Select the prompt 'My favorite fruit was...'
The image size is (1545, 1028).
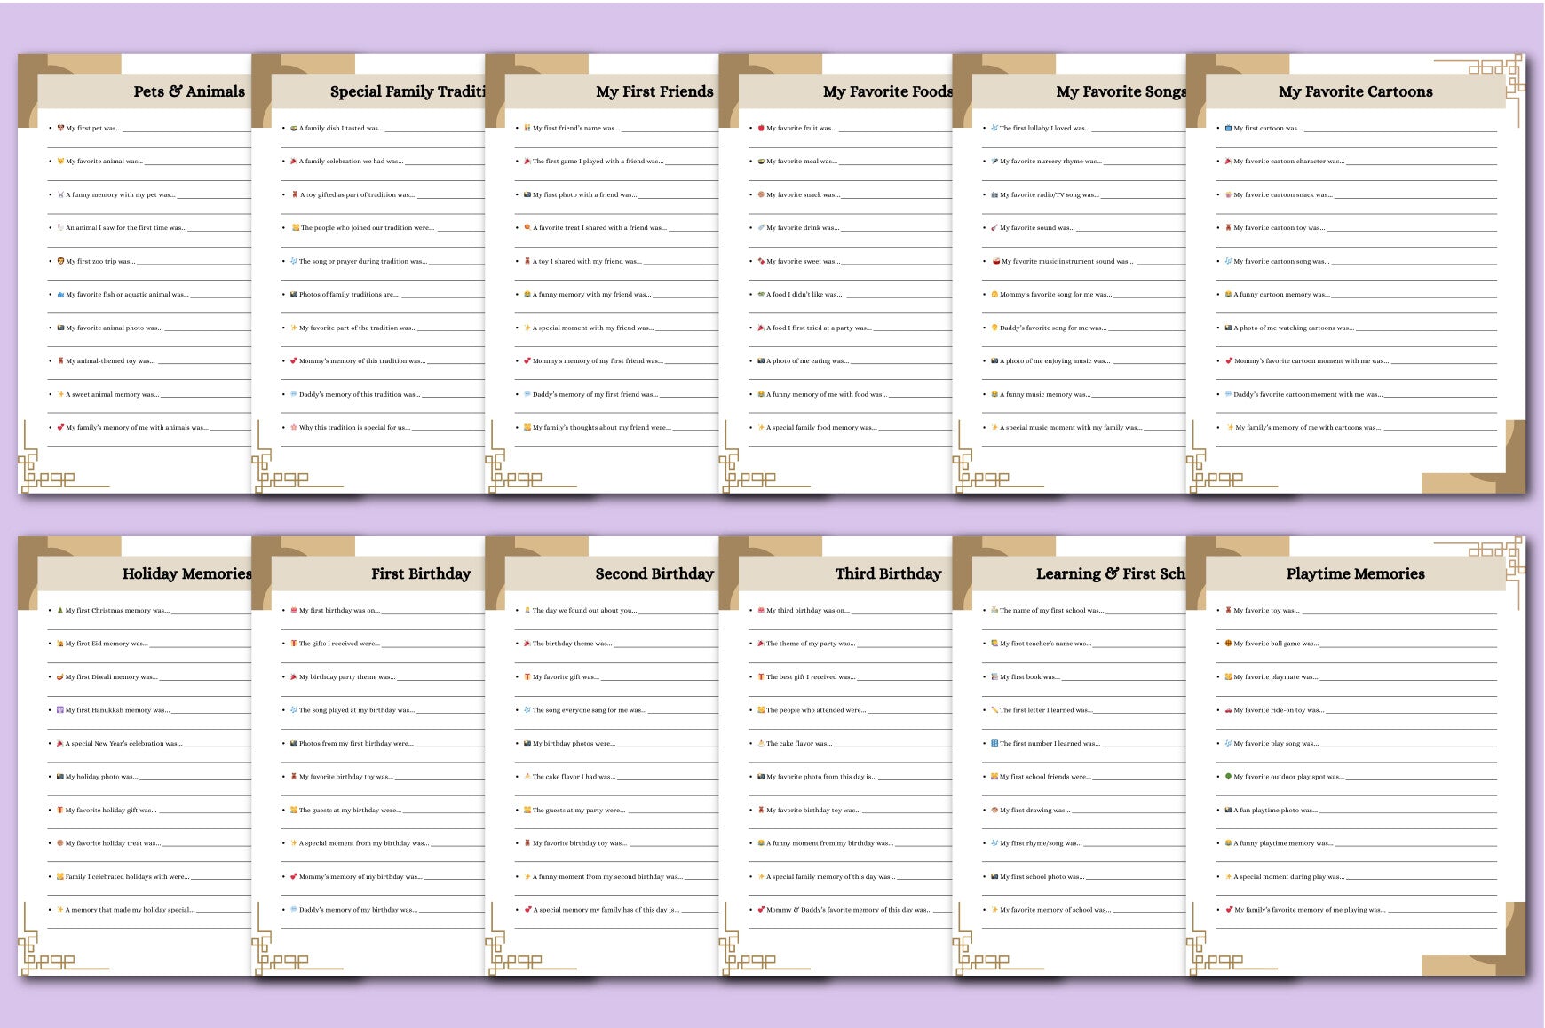(x=801, y=128)
